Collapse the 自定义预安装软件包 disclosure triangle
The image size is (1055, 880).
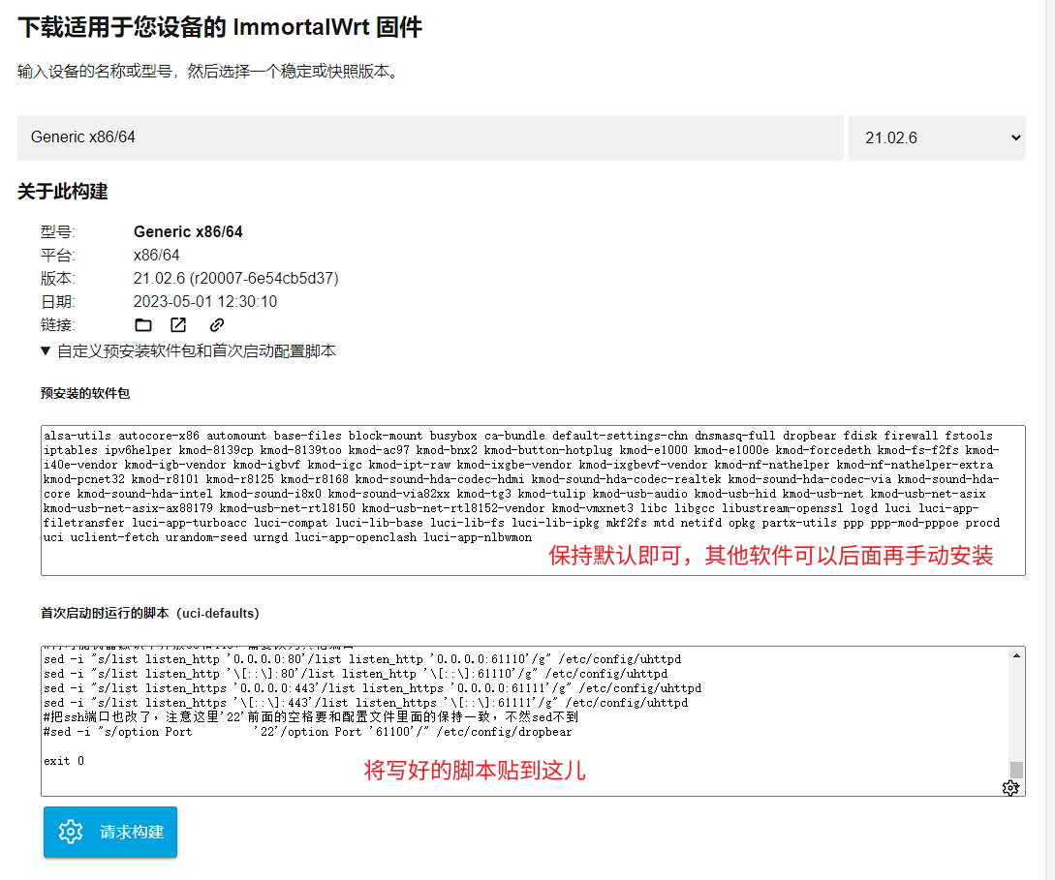[46, 351]
